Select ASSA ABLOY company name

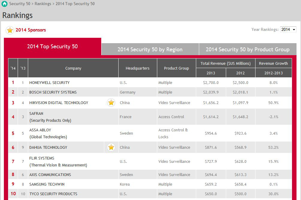click(x=40, y=130)
